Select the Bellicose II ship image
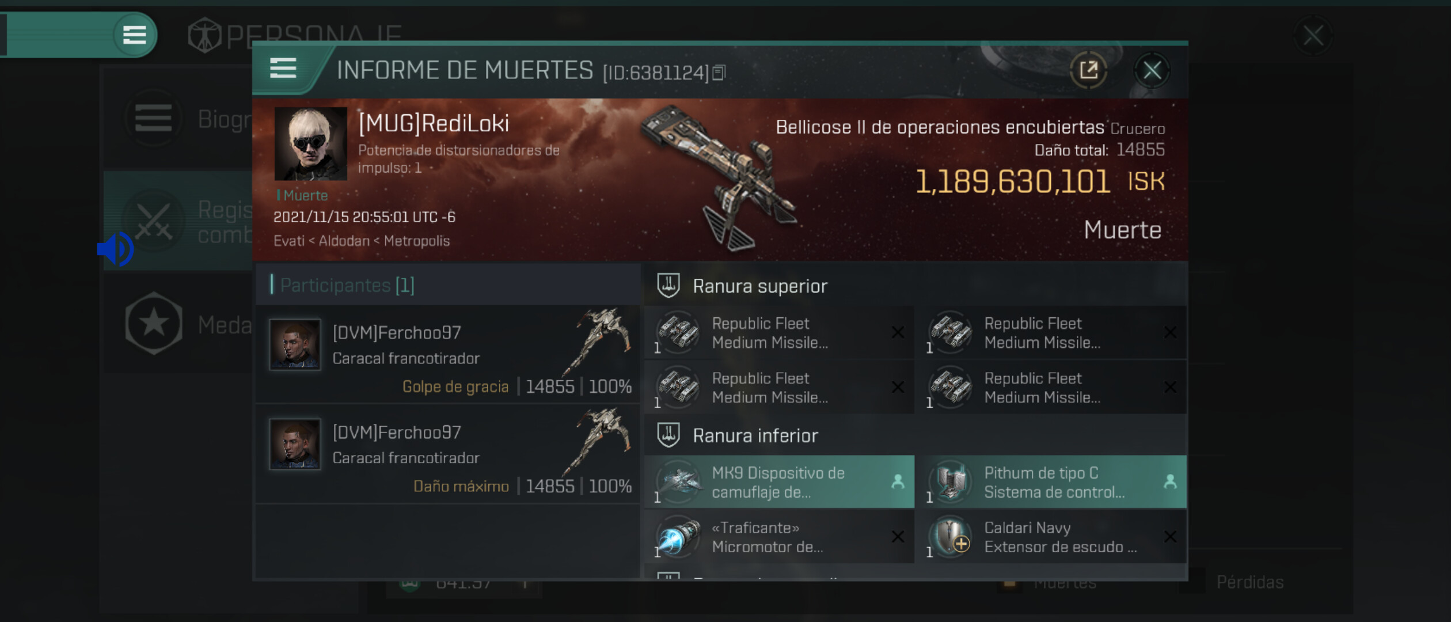The width and height of the screenshot is (1451, 622). coord(719,177)
